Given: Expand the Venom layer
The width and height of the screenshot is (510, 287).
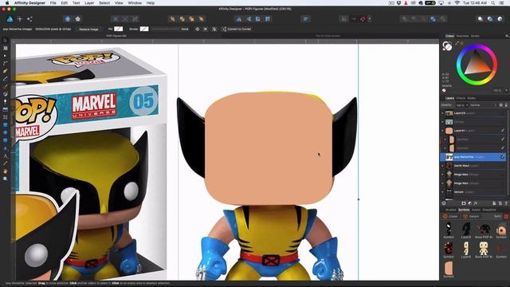Looking at the screenshot, I should [x=442, y=192].
